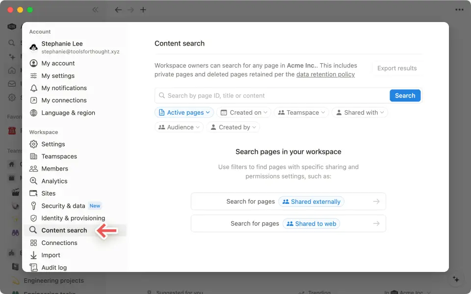Expand the Created by filter

pos(233,127)
